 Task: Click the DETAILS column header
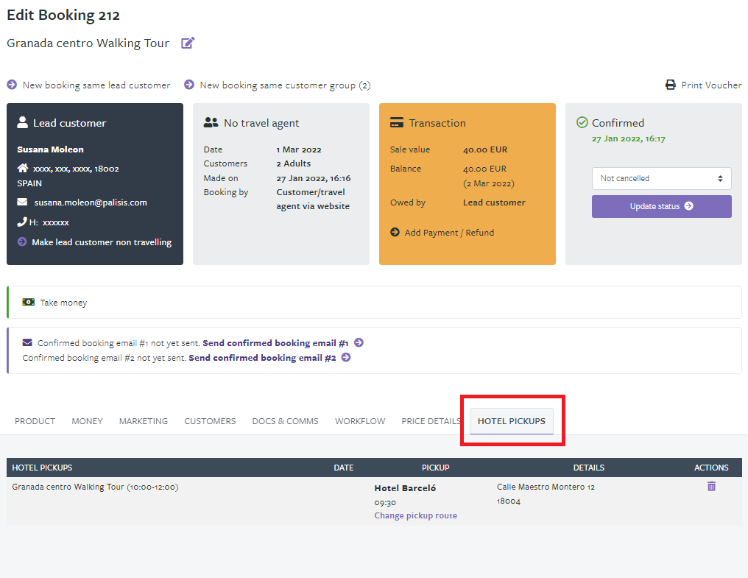(589, 468)
